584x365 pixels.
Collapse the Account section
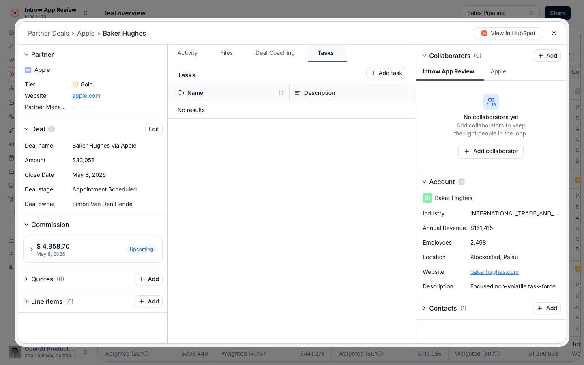[424, 182]
